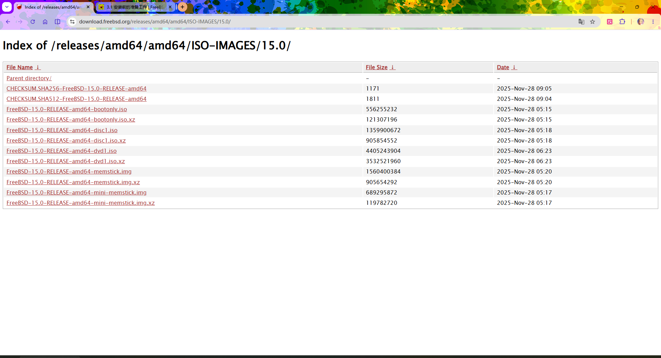The height and width of the screenshot is (358, 661).
Task: Translate this page icon
Action: pyautogui.click(x=581, y=22)
